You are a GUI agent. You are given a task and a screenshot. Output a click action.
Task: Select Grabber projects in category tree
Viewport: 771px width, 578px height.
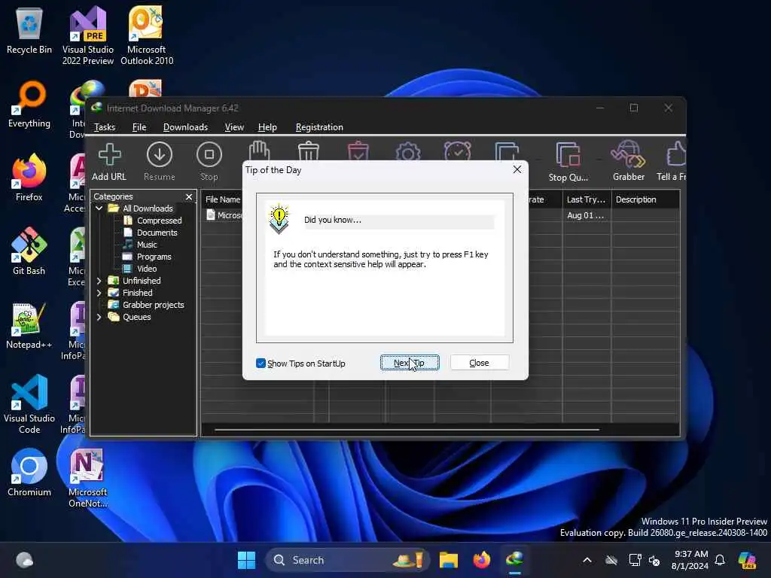(x=153, y=305)
